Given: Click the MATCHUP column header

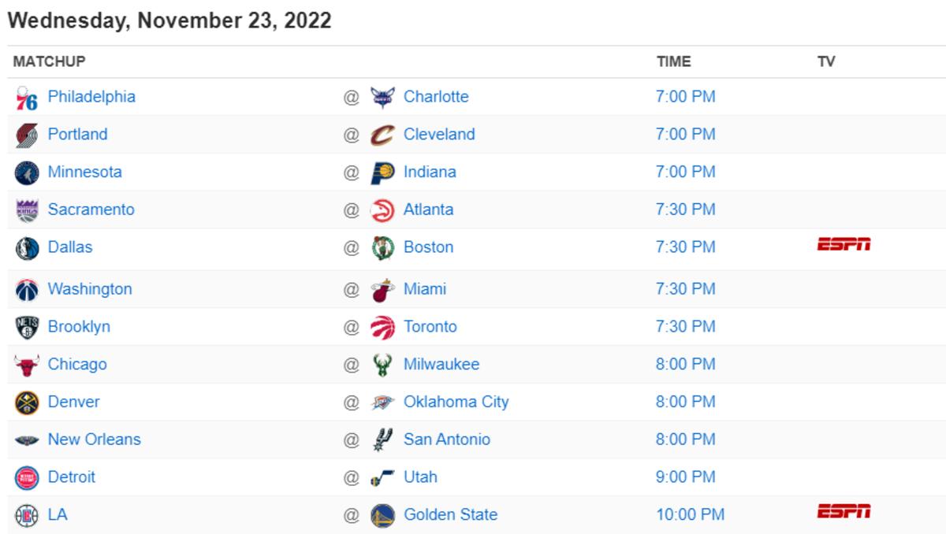Looking at the screenshot, I should pos(49,61).
